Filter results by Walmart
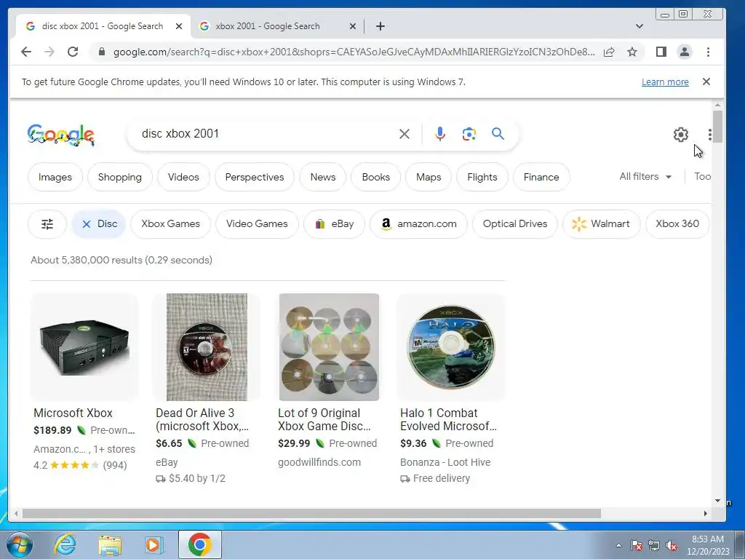Screen dimensions: 745x559 coord(602,224)
